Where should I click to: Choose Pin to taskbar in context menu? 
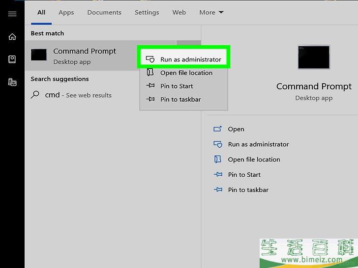(180, 99)
